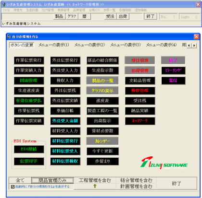Click the tab strip right arrow
Screen dimensions: 202x198
click(194, 46)
